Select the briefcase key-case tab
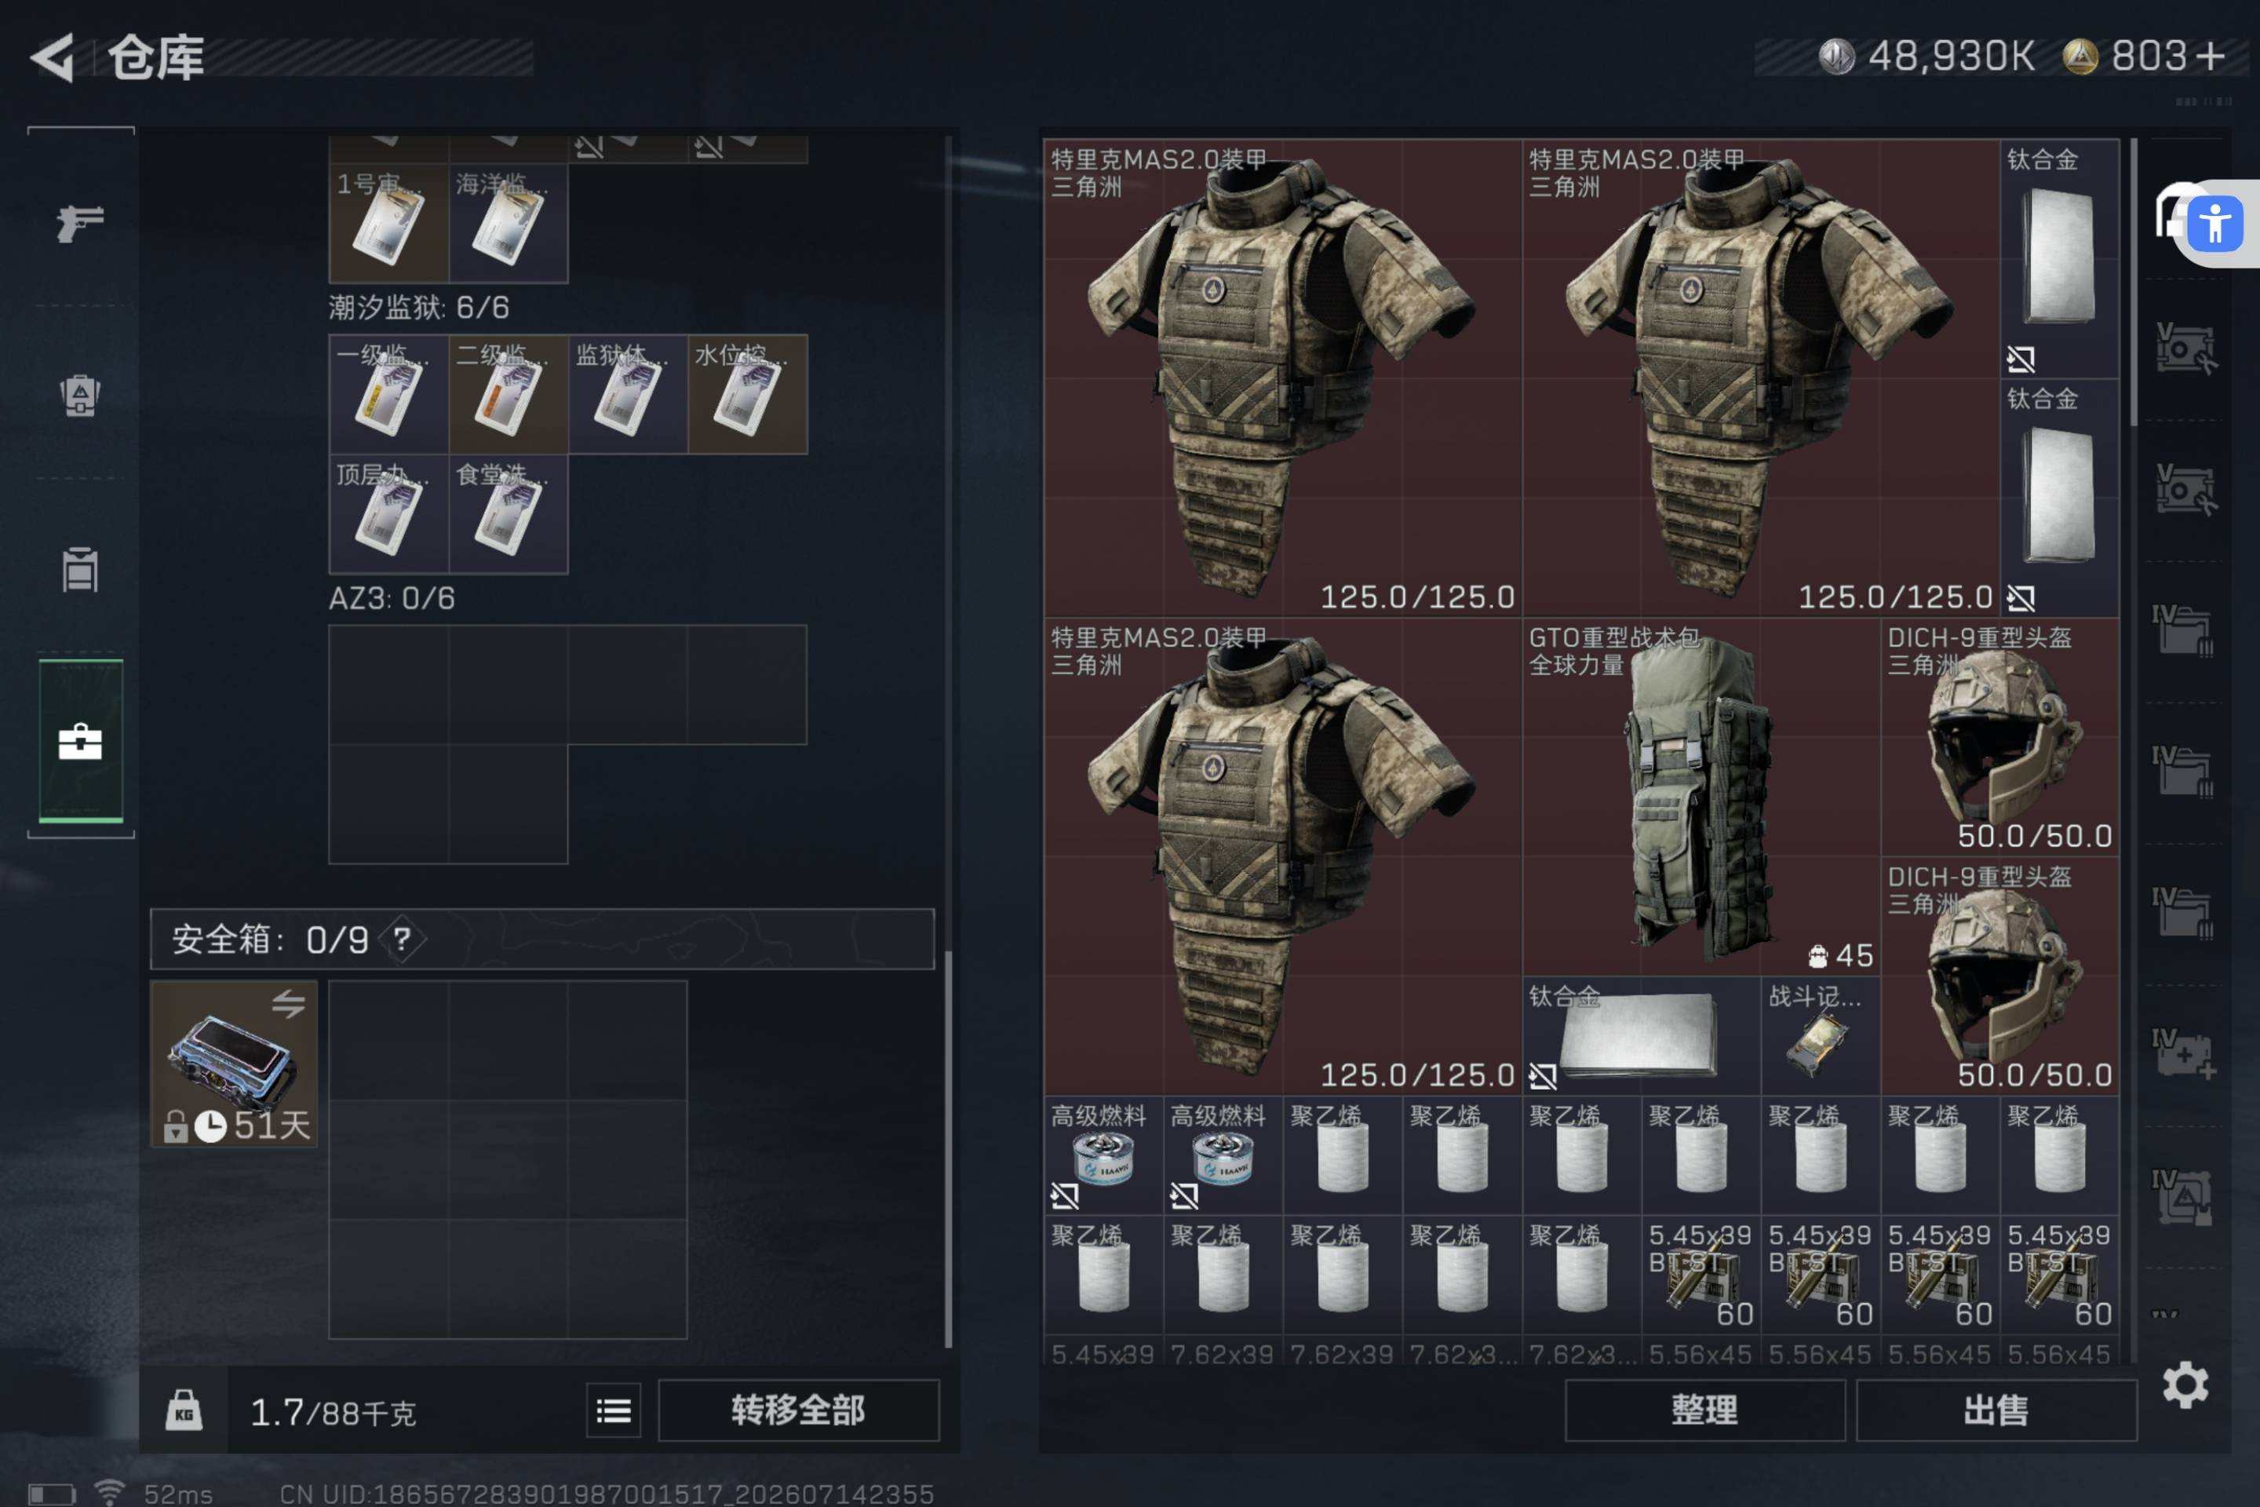This screenshot has width=2260, height=1507. click(x=81, y=741)
